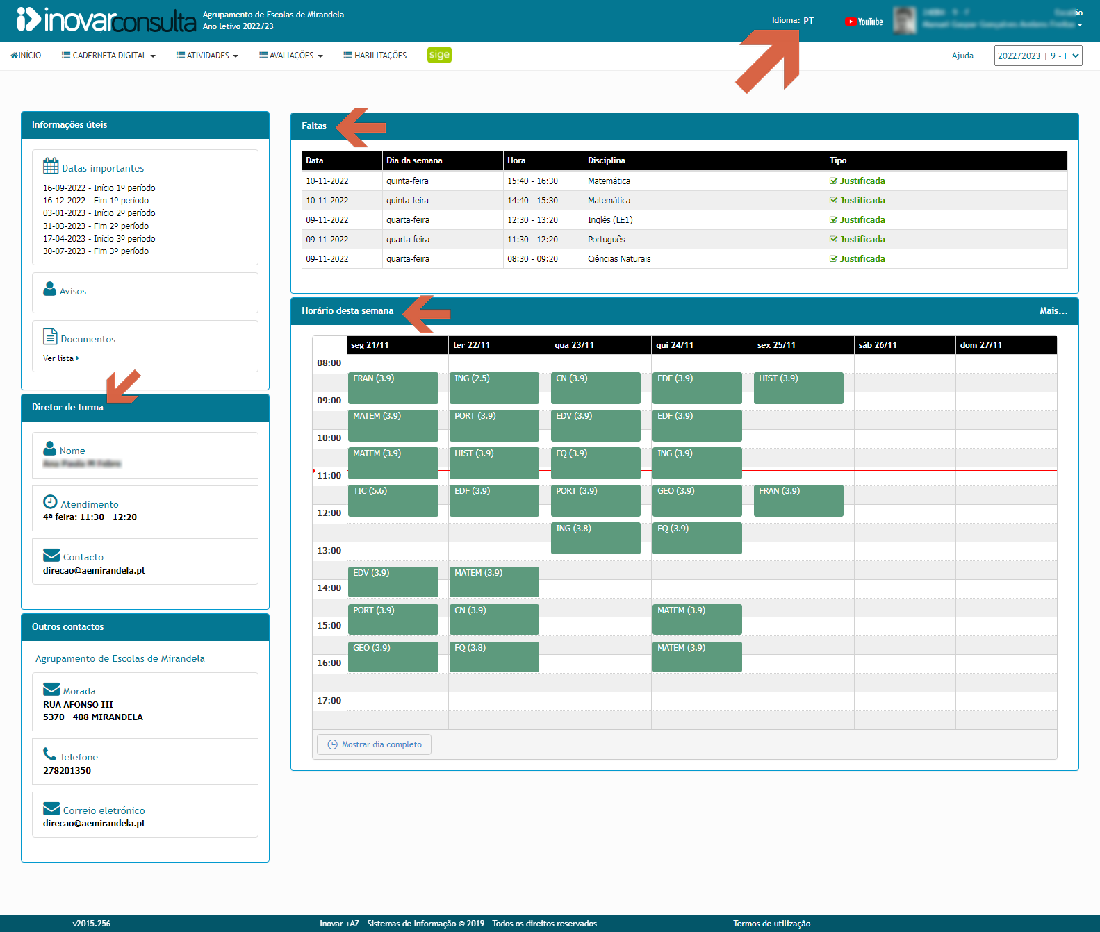Screen dimensions: 1100x932
Task: Click the Avisos person icon
Action: coord(49,289)
